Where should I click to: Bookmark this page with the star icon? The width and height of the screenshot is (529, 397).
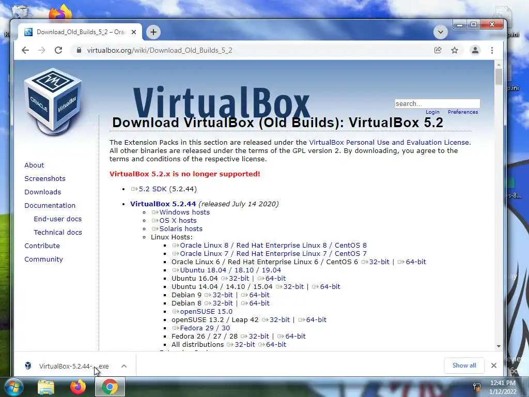tap(455, 50)
